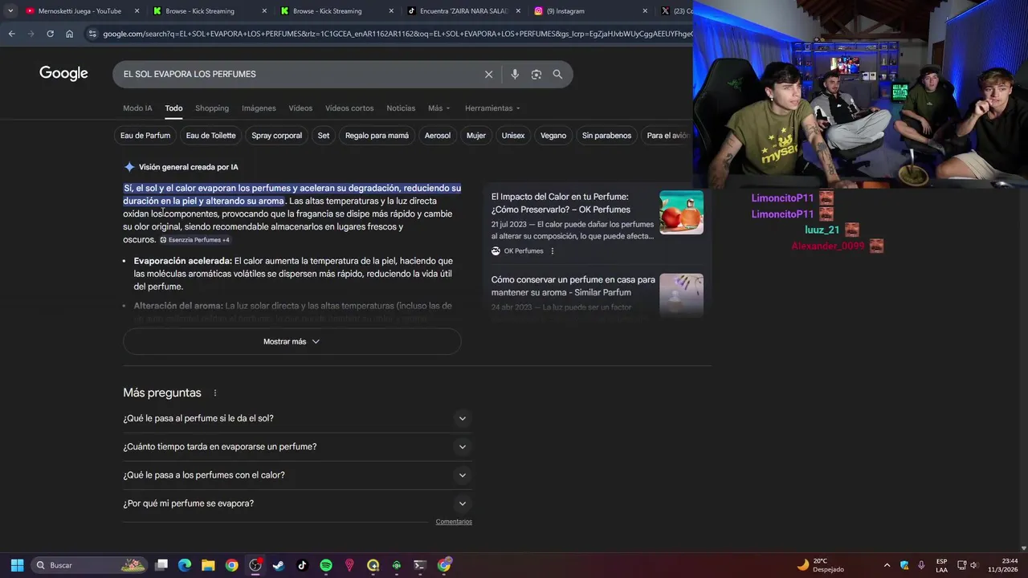Select the Shopping results tab
This screenshot has height=578, width=1028.
tap(212, 108)
